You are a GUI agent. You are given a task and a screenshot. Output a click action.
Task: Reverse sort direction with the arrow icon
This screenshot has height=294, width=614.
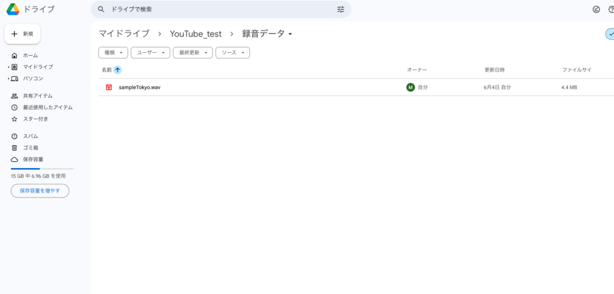coord(118,70)
